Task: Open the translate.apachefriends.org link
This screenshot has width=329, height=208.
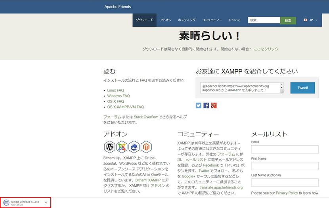Action: (221, 187)
